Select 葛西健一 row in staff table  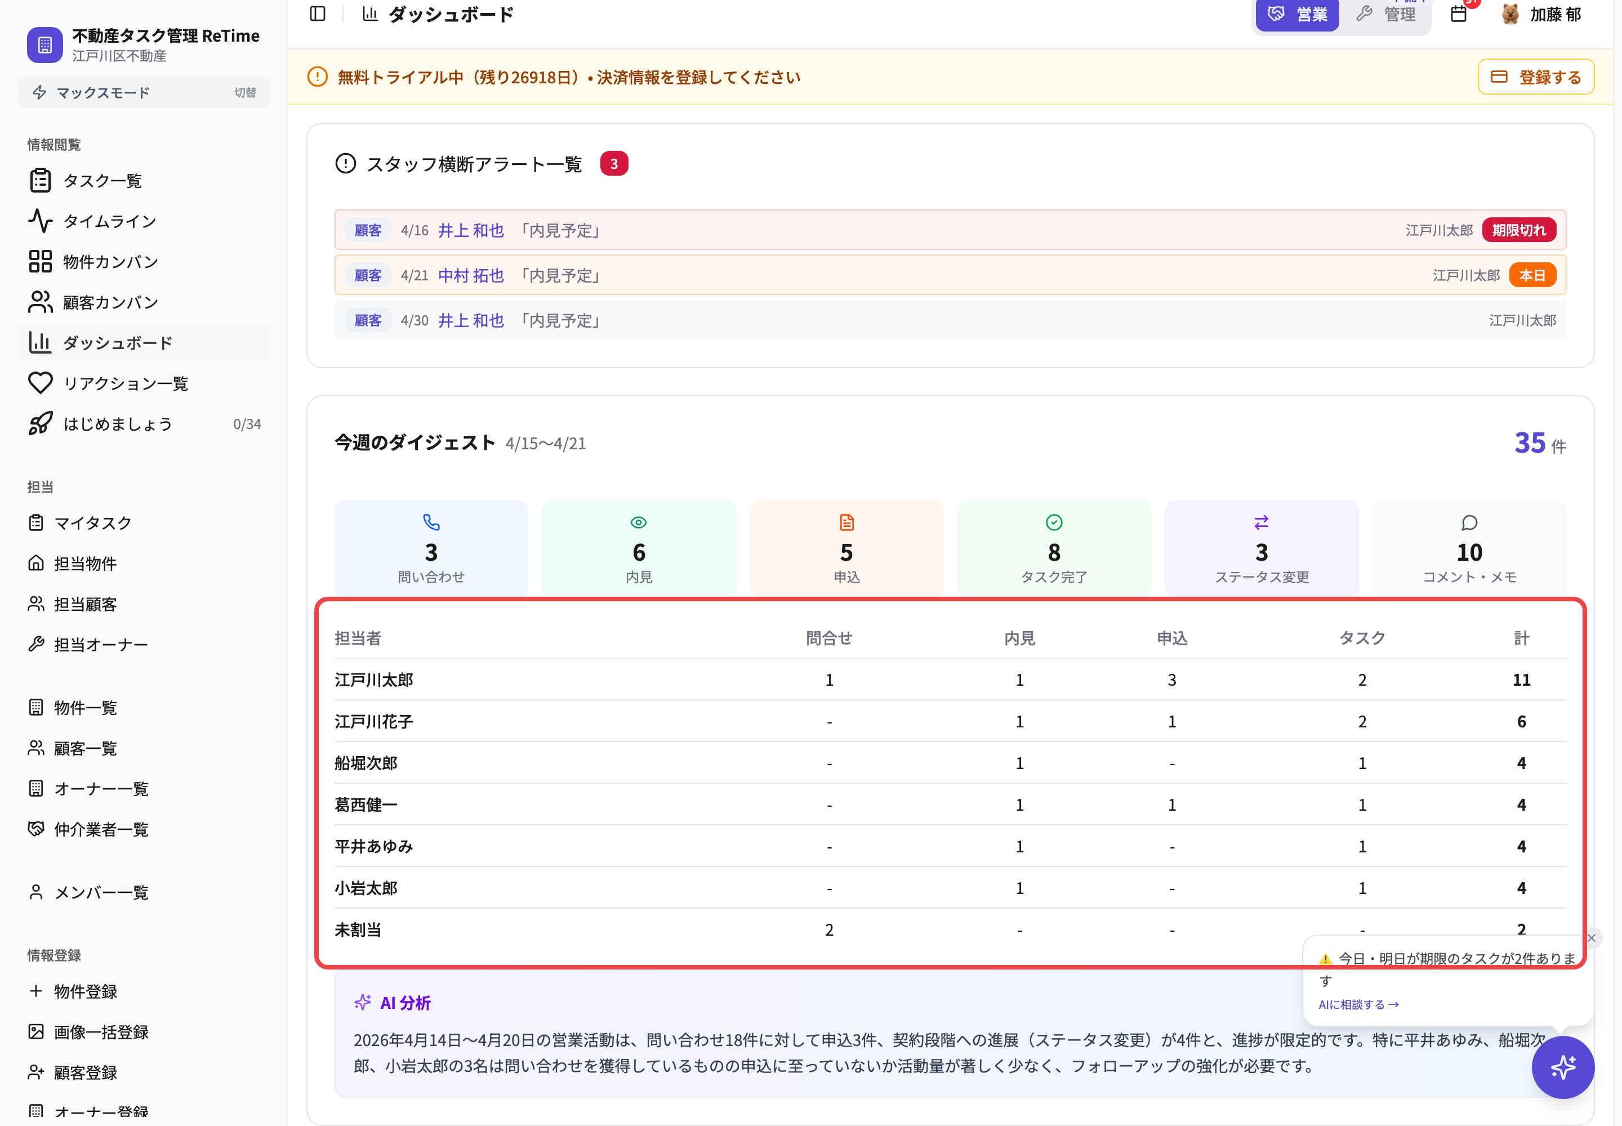[950, 805]
